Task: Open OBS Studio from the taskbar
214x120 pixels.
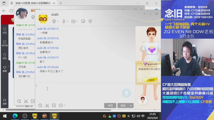Action: 25,116
